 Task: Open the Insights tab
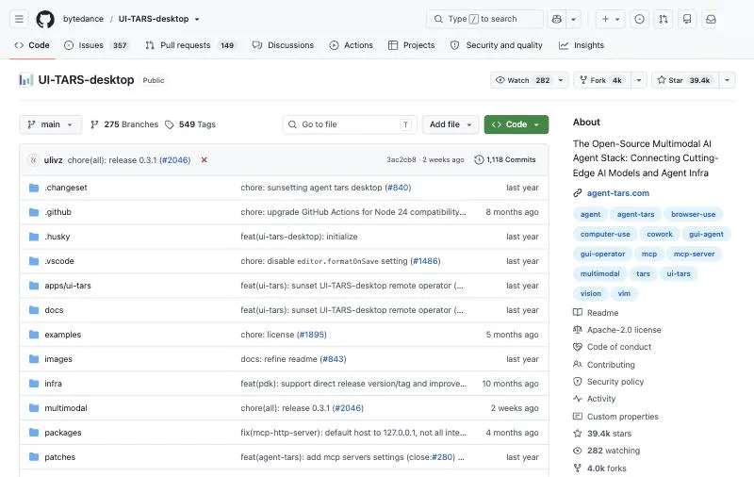(581, 45)
